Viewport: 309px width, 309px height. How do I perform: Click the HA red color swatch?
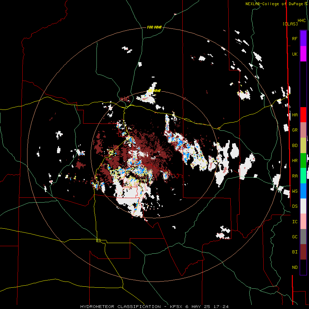[x=303, y=115]
